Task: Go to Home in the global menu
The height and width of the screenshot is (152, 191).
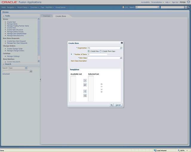Action: [3, 7]
